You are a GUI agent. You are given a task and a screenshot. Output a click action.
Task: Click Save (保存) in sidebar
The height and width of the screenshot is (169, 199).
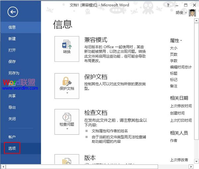(x=12, y=61)
